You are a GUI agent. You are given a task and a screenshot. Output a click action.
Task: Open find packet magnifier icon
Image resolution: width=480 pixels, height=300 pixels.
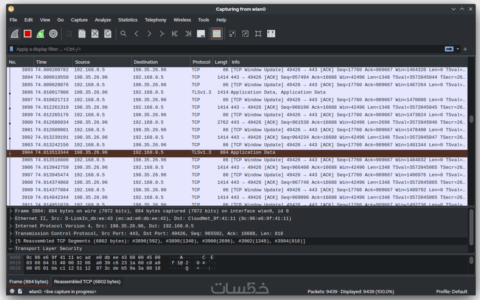(124, 34)
